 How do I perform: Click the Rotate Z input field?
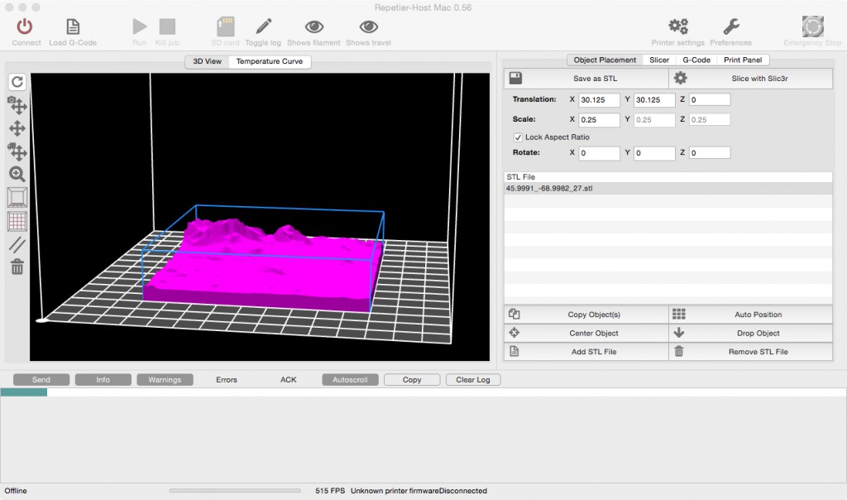click(x=709, y=153)
